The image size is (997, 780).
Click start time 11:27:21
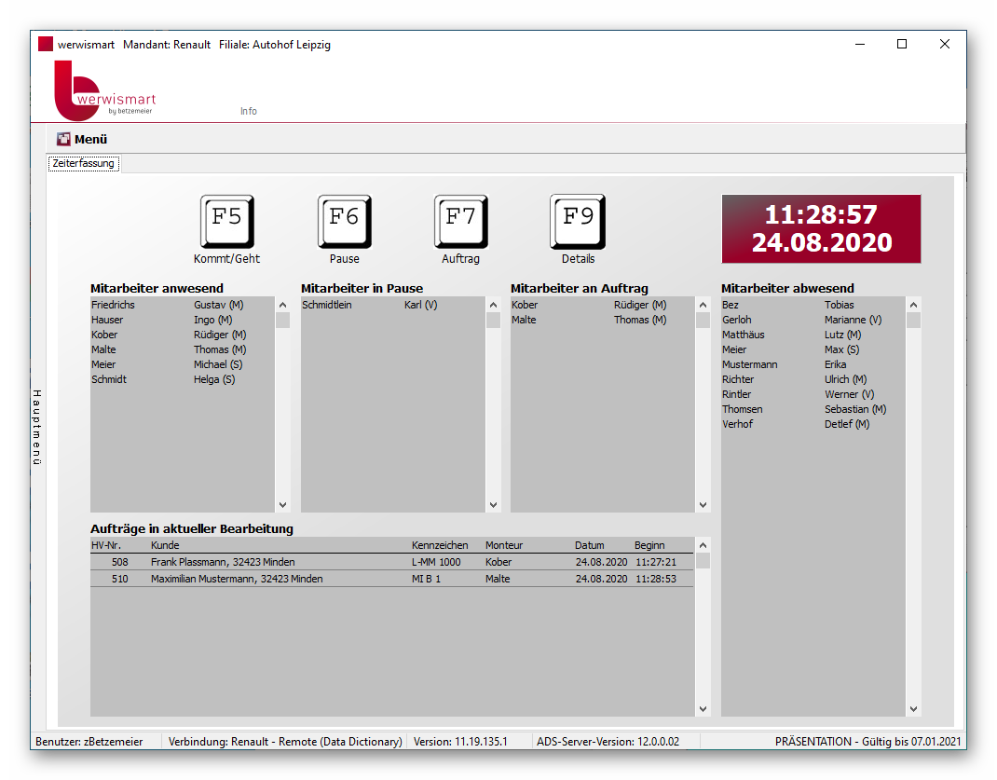656,562
